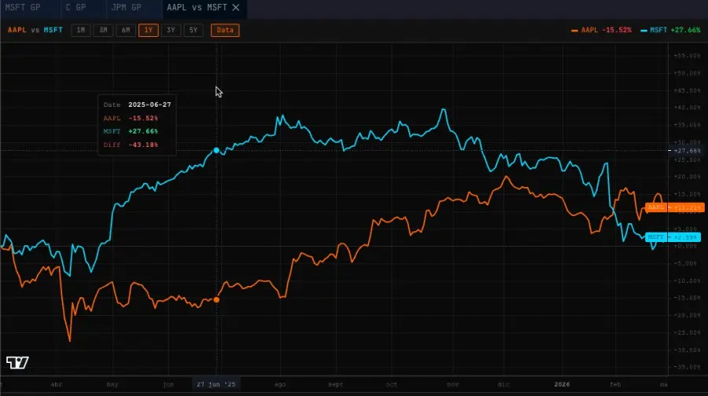Click tooltip Diff value -43.18%
The width and height of the screenshot is (708, 396).
(x=143, y=145)
